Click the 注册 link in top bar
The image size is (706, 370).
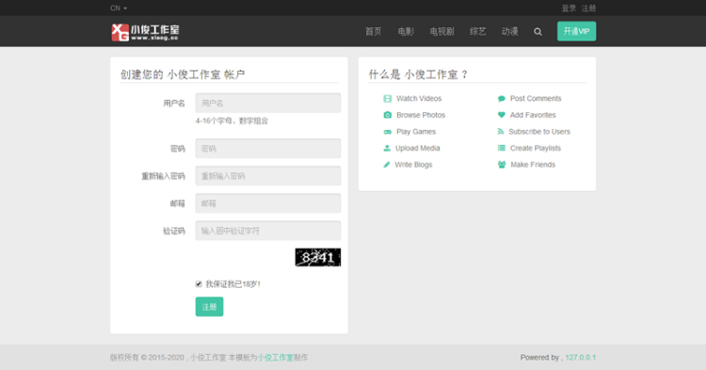tap(588, 8)
